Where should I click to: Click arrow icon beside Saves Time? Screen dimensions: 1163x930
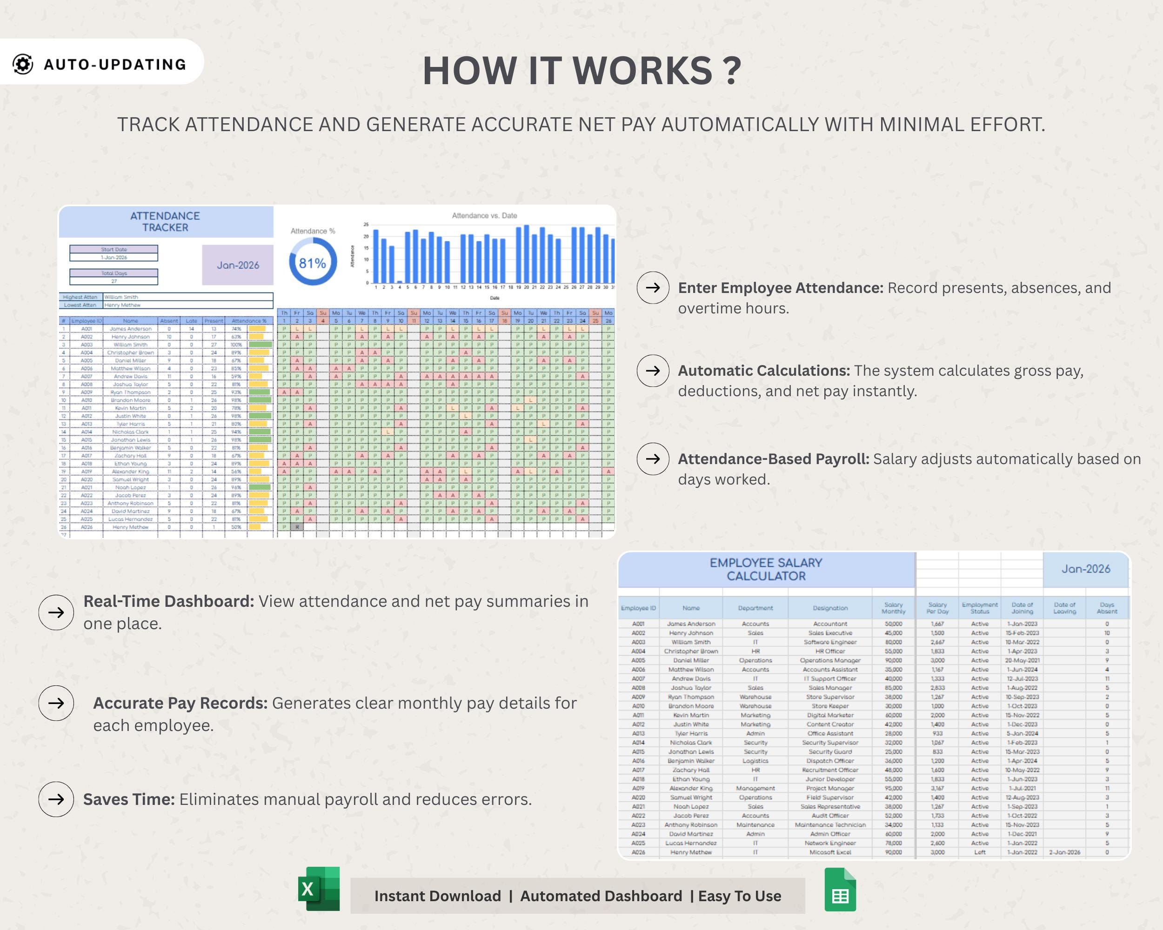click(x=56, y=799)
